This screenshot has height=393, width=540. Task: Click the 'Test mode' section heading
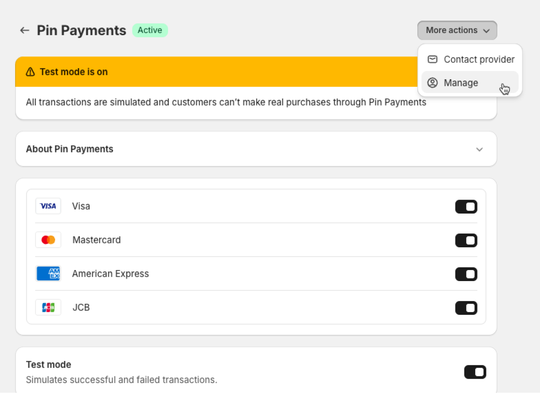(49, 365)
